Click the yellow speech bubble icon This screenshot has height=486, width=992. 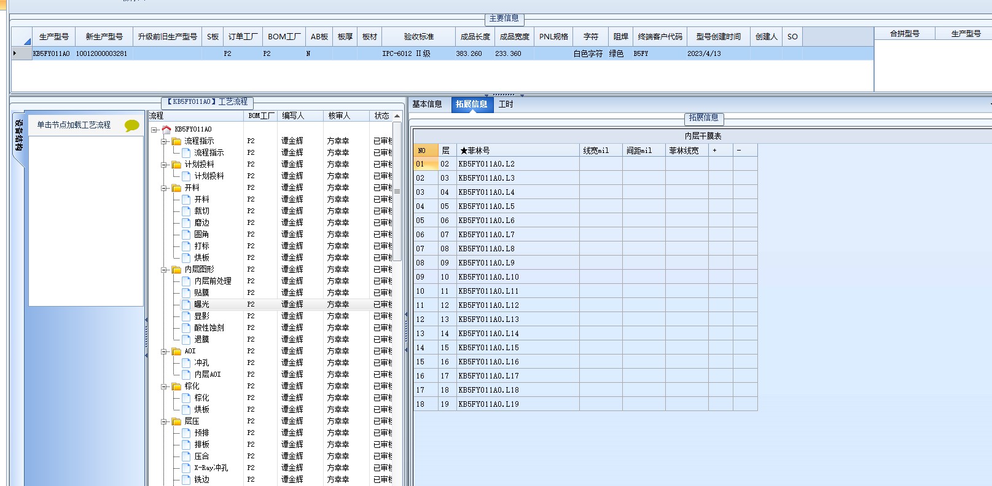(x=132, y=126)
